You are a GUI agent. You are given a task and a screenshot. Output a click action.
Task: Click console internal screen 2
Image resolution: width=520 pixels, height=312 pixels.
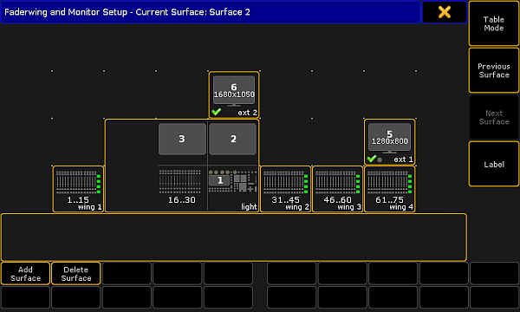pyautogui.click(x=233, y=139)
